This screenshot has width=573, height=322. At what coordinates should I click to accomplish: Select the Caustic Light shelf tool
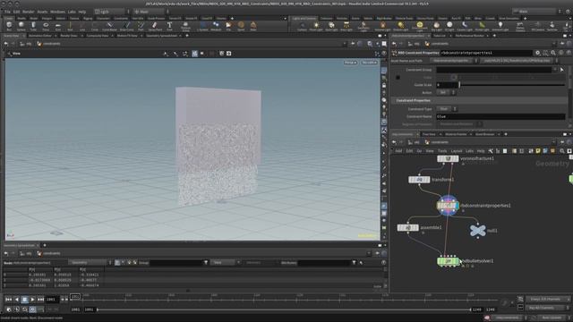click(x=465, y=26)
